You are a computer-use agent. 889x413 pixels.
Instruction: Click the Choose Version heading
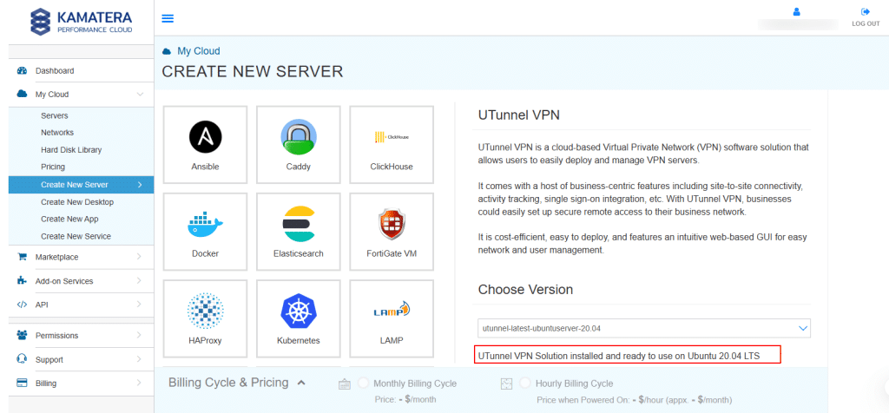pyautogui.click(x=525, y=290)
